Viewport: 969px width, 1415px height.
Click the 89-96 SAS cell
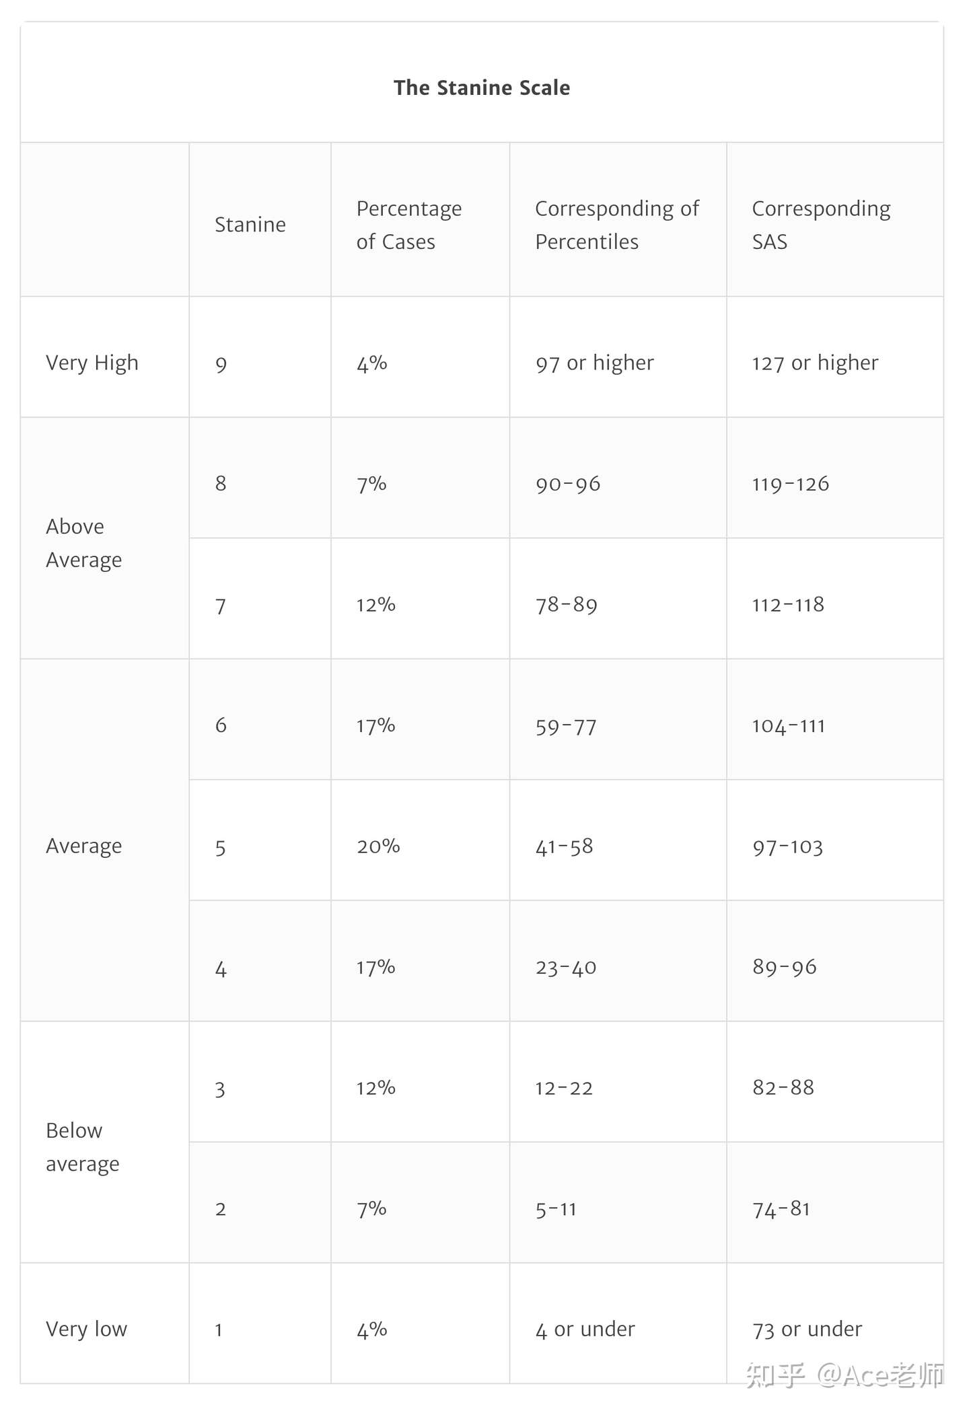click(785, 967)
